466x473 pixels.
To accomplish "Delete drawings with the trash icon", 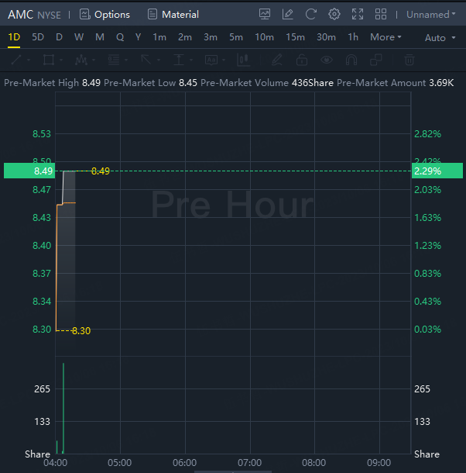I will [x=409, y=60].
